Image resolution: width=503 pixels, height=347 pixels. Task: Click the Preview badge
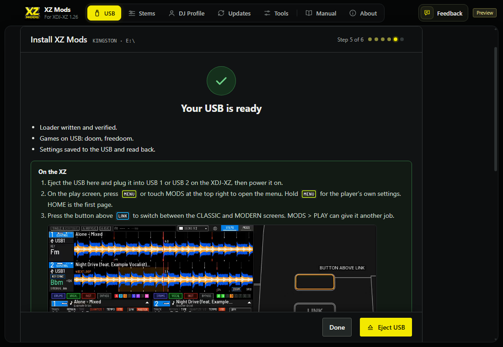[x=485, y=13]
